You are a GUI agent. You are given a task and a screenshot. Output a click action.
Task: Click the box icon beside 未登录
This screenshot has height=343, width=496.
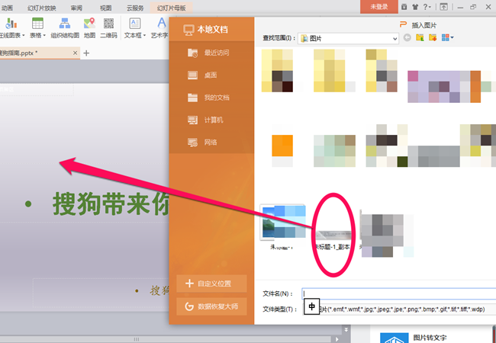point(404,7)
